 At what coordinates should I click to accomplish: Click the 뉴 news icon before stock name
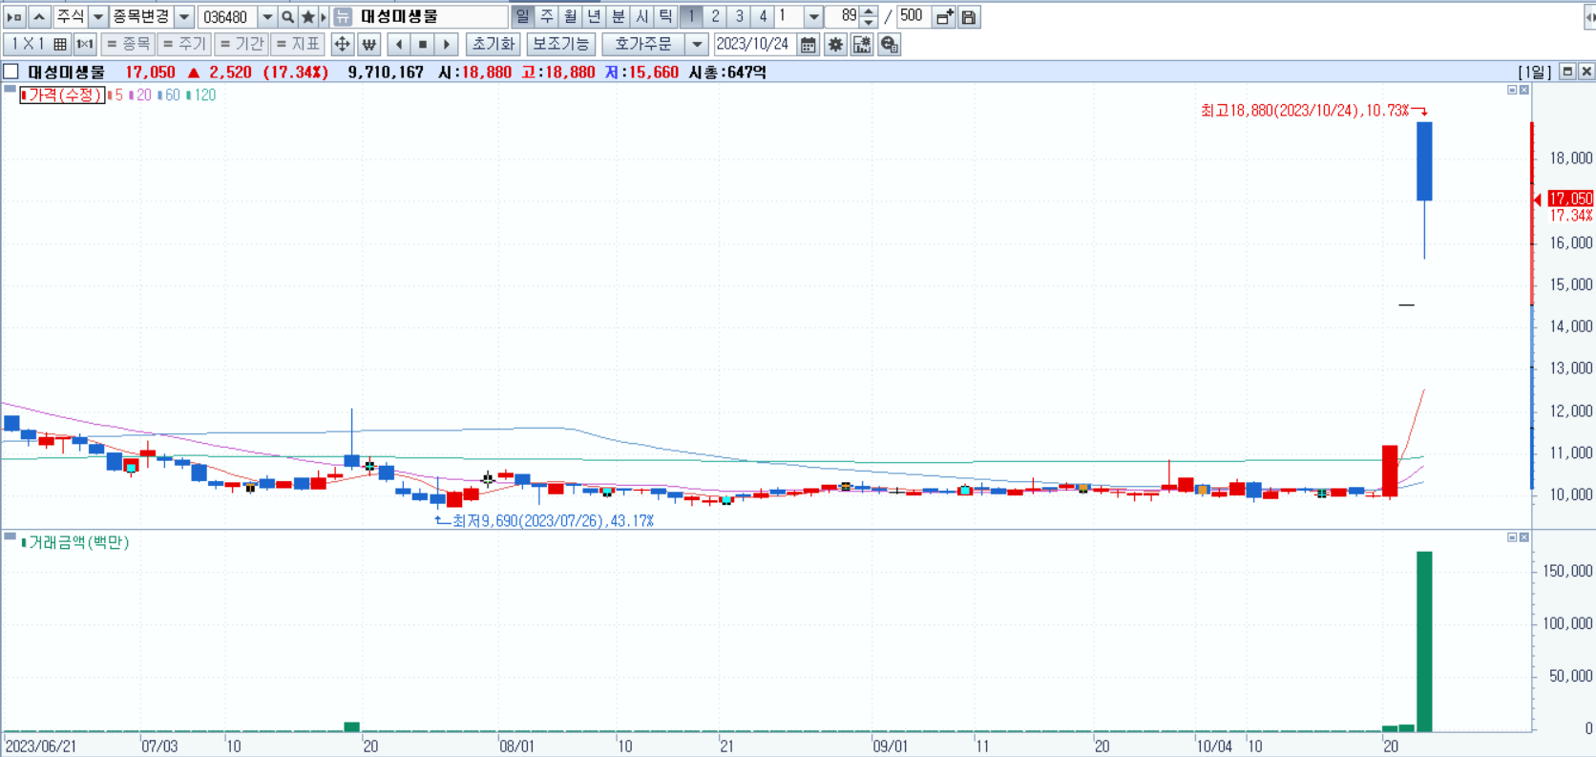tap(343, 17)
